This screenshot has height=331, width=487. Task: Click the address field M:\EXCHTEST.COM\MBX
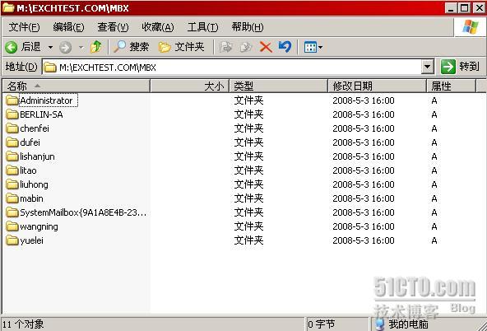[x=232, y=67]
